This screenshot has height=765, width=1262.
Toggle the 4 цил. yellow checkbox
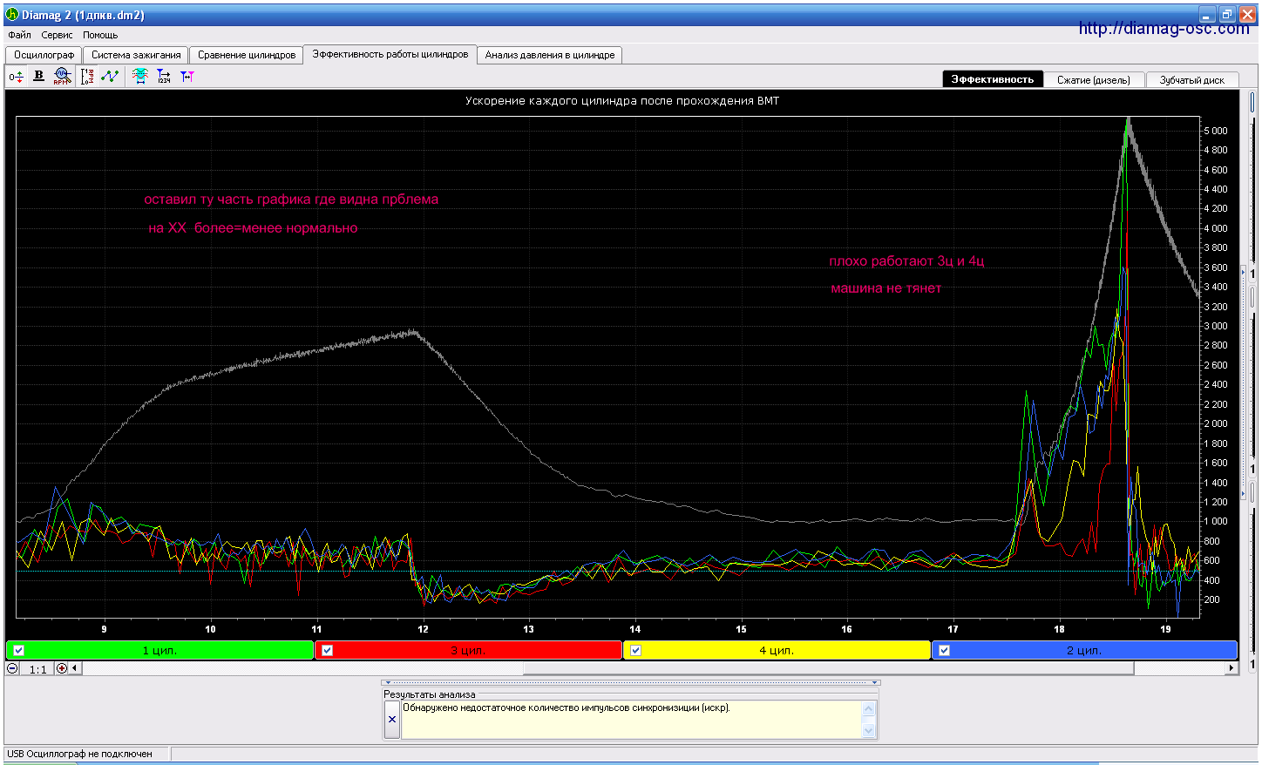click(636, 650)
